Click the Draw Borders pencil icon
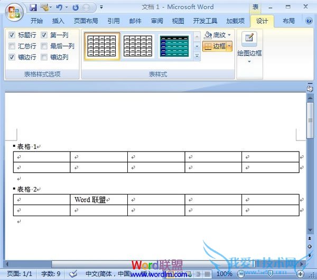Image resolution: width=317 pixels, height=280 pixels. click(x=249, y=38)
